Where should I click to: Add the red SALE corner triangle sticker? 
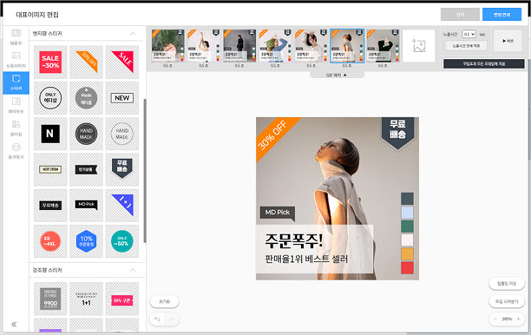click(x=122, y=62)
